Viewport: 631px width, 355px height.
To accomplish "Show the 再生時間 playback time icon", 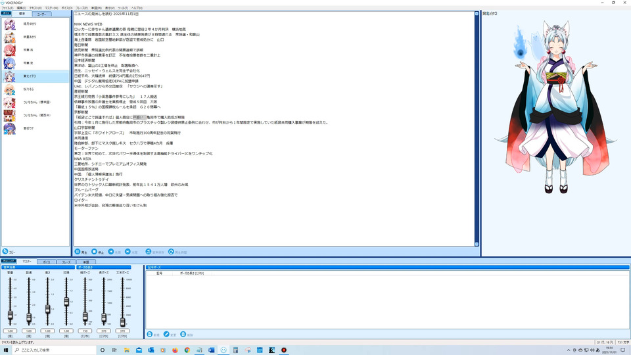I will (171, 252).
